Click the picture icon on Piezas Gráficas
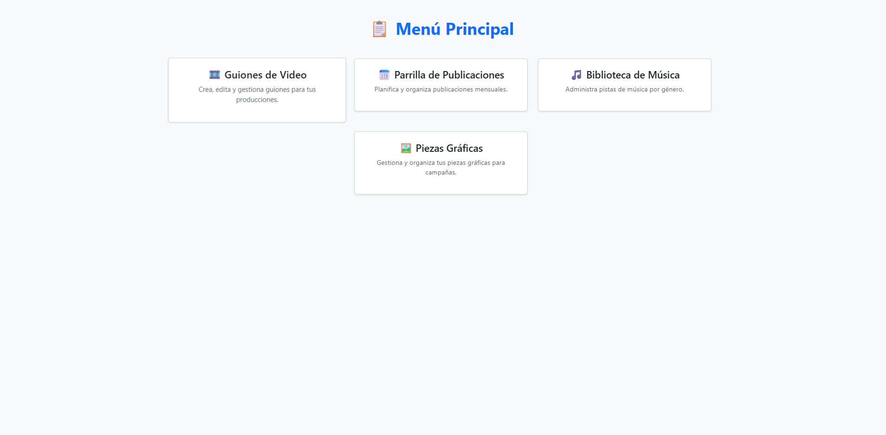Image resolution: width=886 pixels, height=435 pixels. 406,148
